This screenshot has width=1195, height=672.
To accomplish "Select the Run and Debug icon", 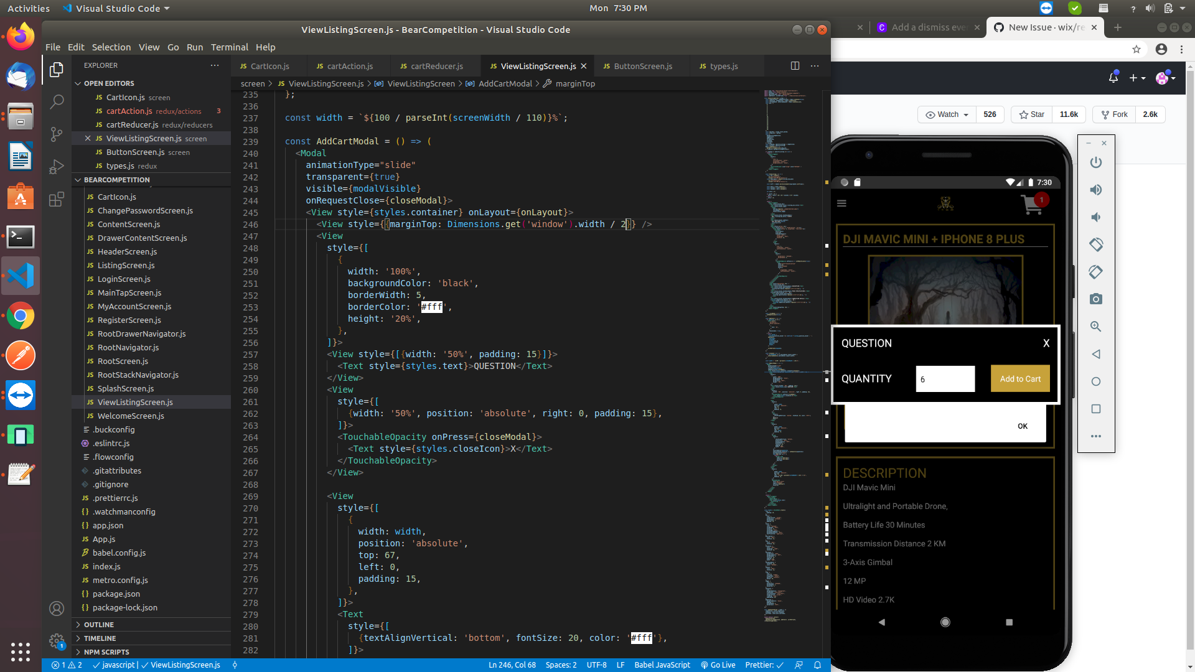I will (x=57, y=167).
